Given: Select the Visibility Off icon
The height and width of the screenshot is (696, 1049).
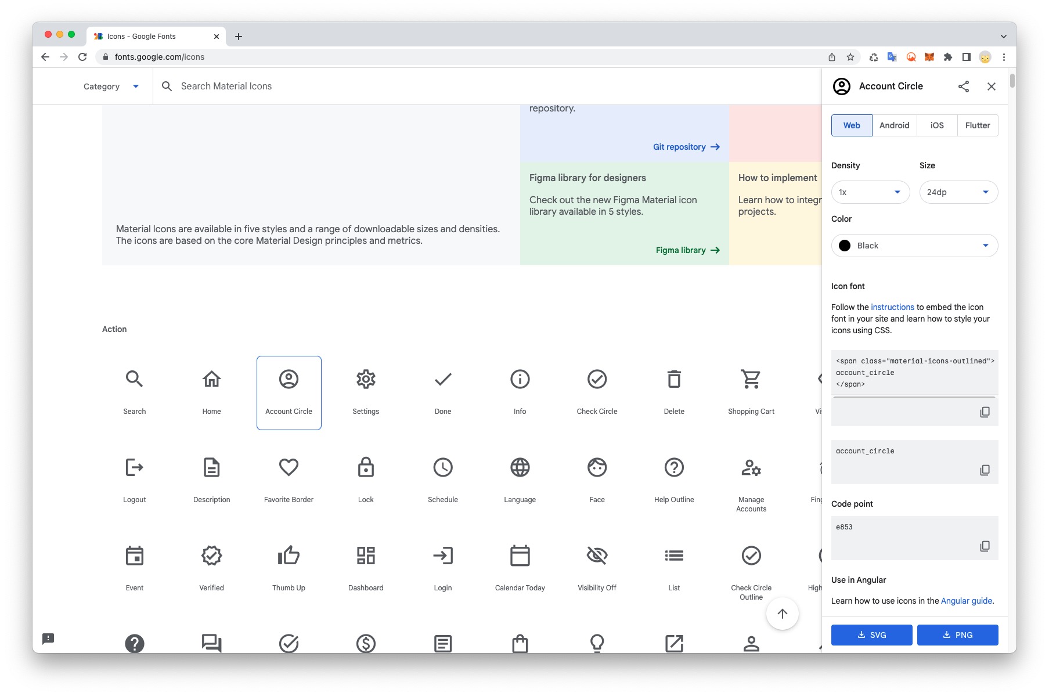Looking at the screenshot, I should click(597, 556).
